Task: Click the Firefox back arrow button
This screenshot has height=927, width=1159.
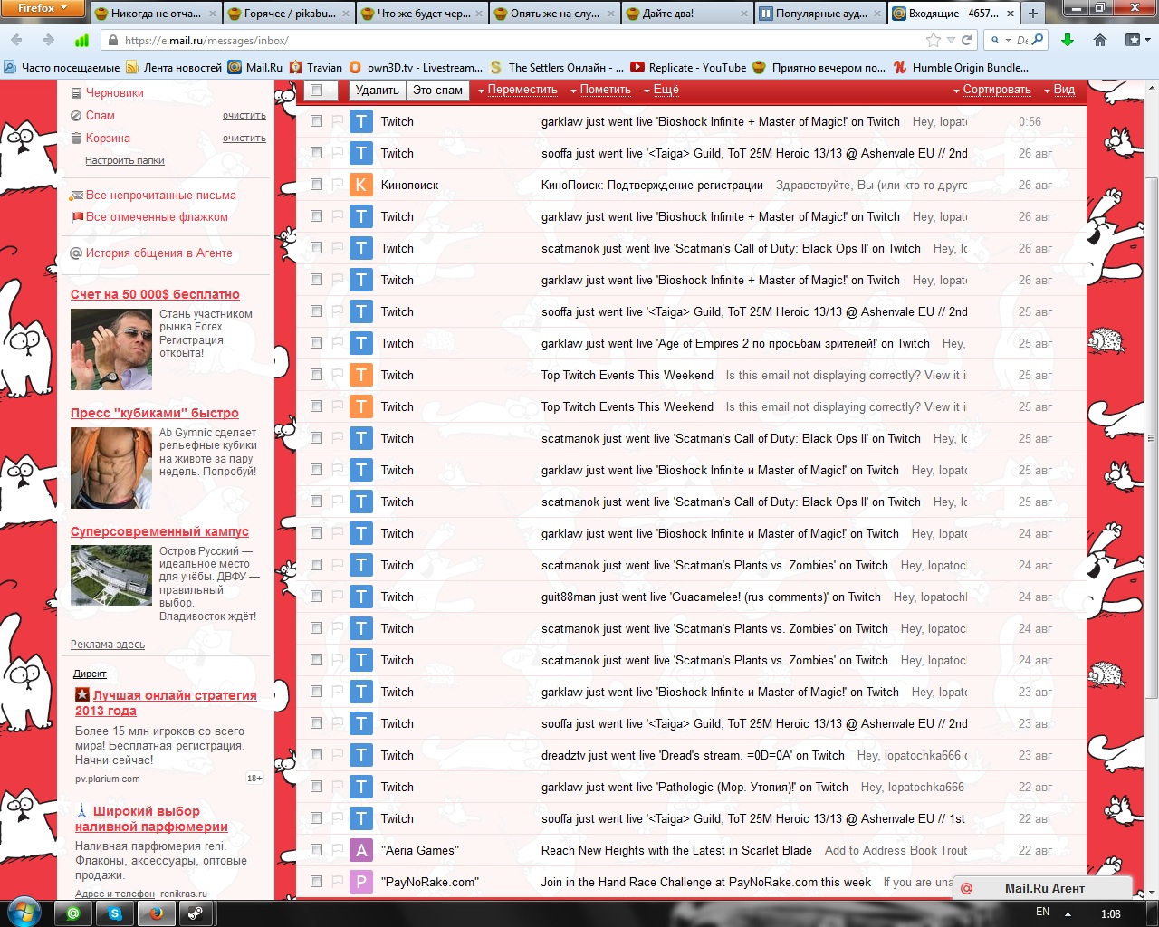Action: [x=17, y=40]
